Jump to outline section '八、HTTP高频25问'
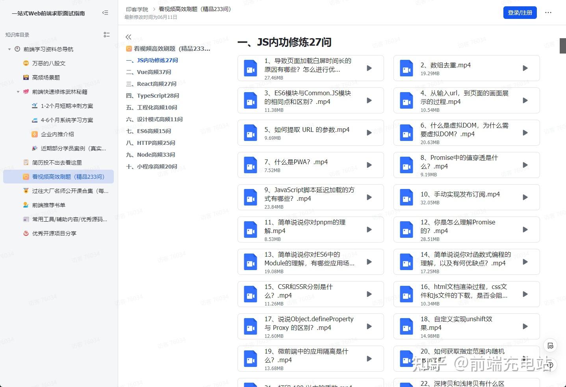The height and width of the screenshot is (387, 566). click(x=150, y=143)
